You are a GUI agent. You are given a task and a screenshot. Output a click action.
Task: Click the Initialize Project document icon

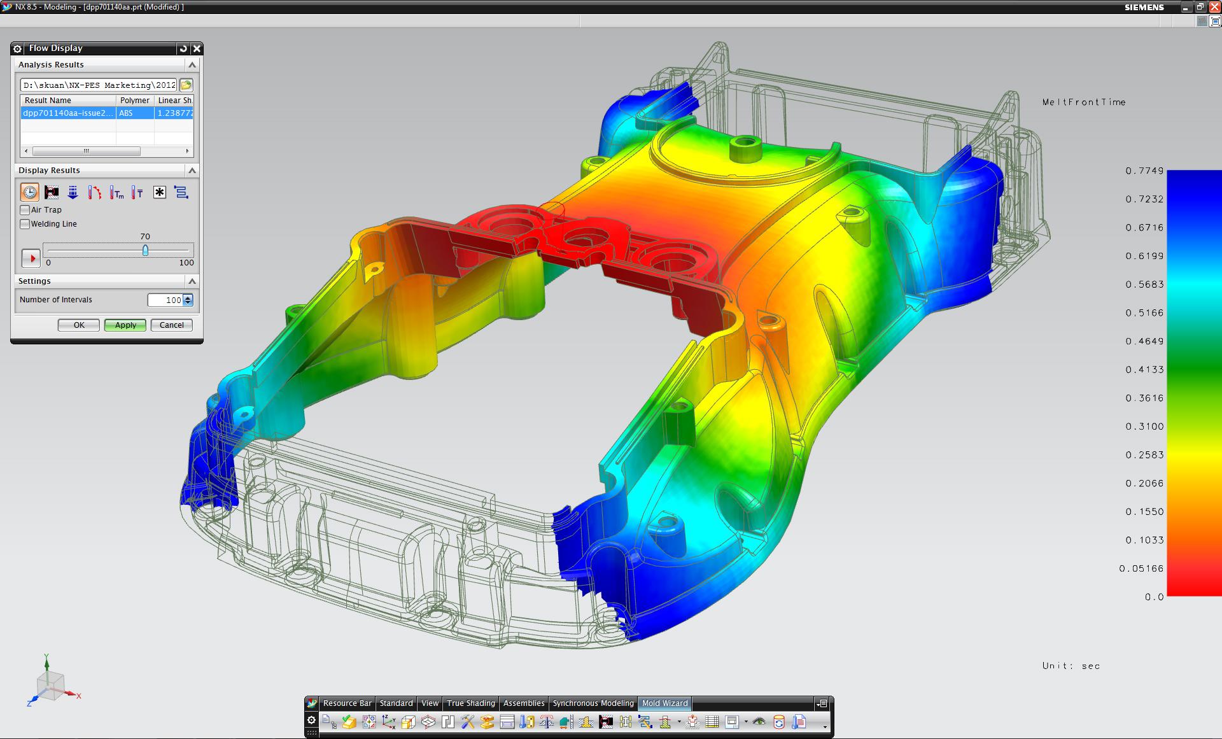pos(329,722)
